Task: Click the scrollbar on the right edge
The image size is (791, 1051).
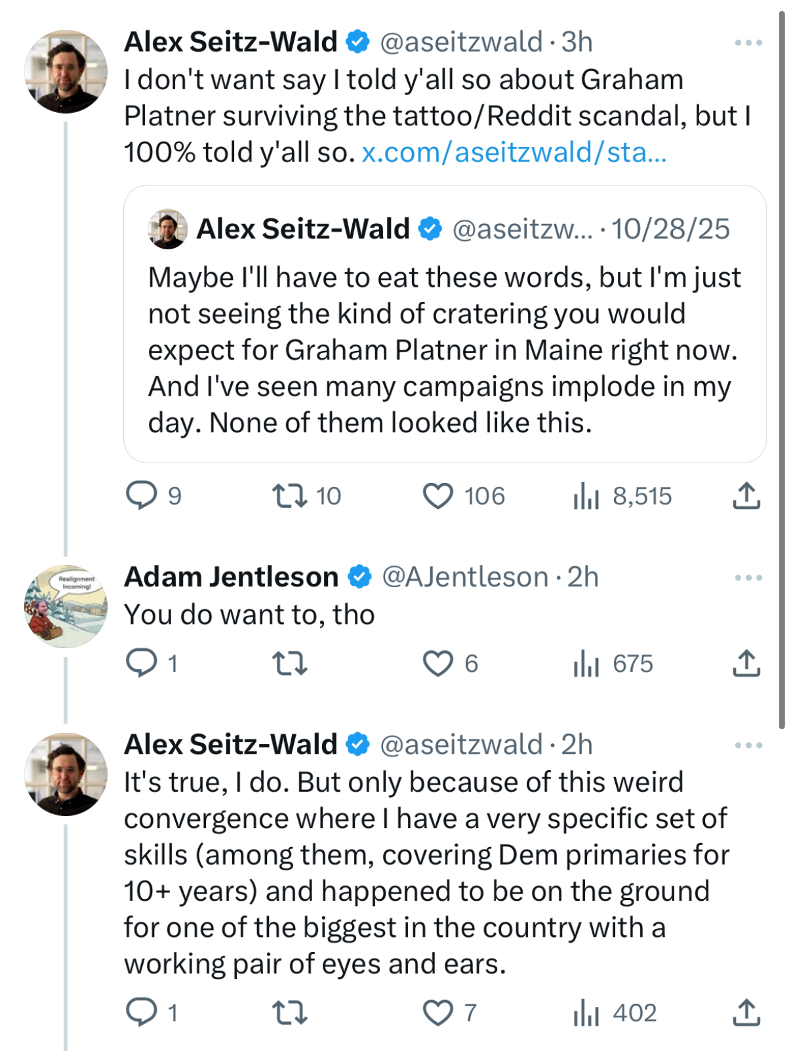Action: pyautogui.click(x=782, y=367)
